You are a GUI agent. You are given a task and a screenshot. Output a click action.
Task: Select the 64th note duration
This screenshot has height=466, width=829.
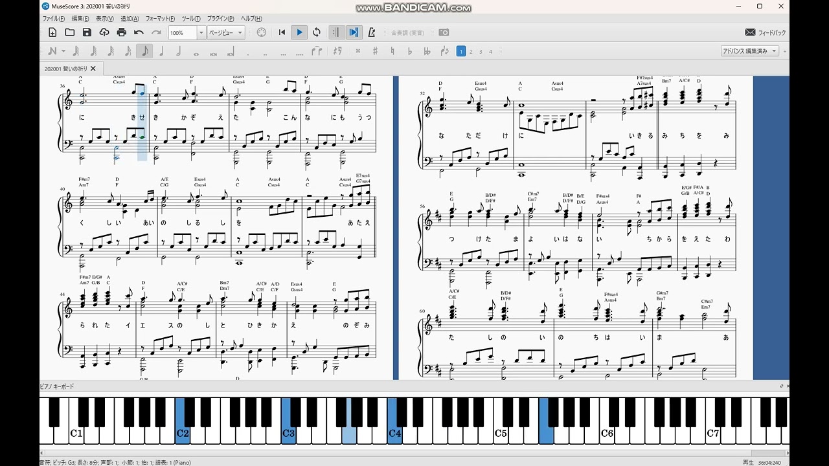coord(93,51)
